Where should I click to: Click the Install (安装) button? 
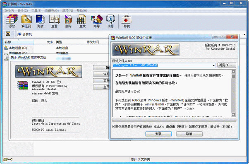coord(158,134)
